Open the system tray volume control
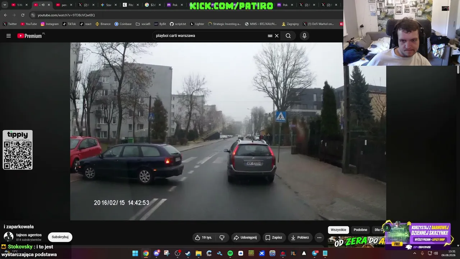460x259 pixels. [x=436, y=253]
